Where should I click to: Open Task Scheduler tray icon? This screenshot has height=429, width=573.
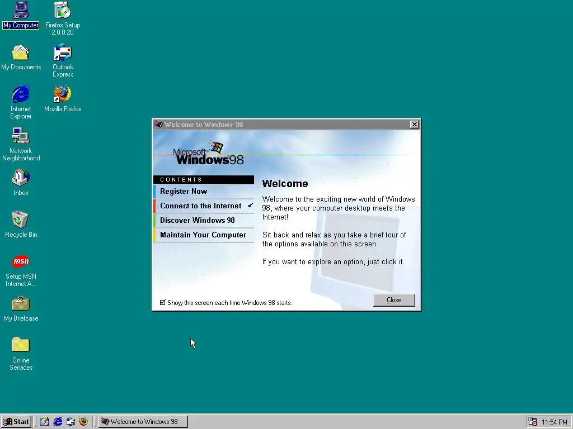[533, 422]
